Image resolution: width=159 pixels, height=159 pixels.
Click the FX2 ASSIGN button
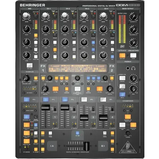pos(88,89)
